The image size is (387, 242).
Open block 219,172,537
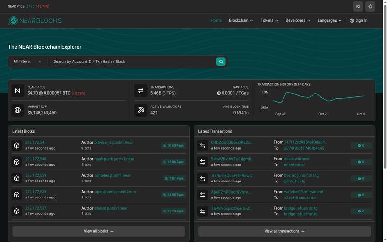pyautogui.click(x=35, y=208)
